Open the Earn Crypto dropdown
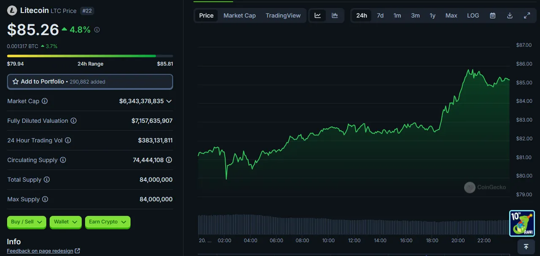The image size is (540, 256). click(108, 222)
